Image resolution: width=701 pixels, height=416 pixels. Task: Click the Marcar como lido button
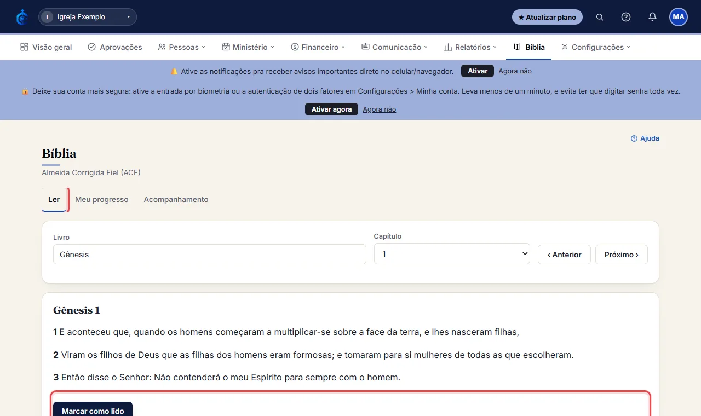(93, 409)
